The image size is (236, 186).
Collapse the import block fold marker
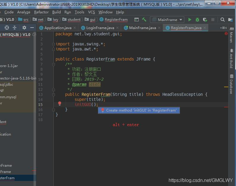coord(53,44)
